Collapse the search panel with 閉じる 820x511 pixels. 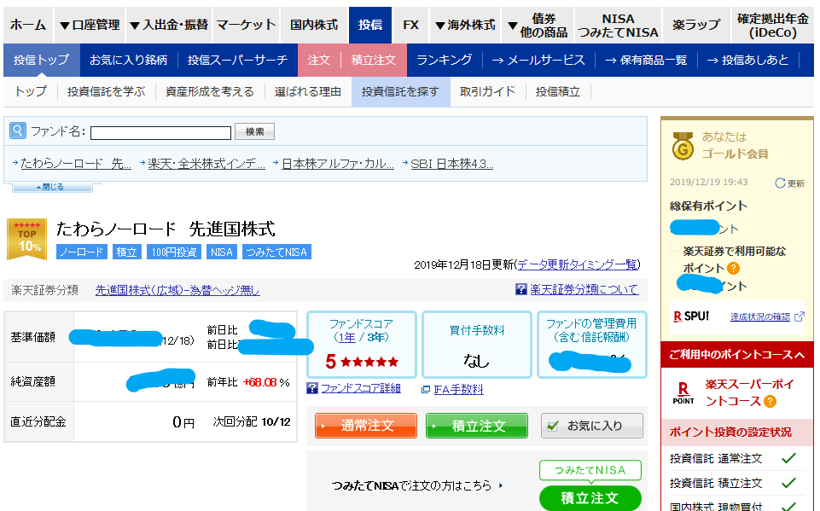[52, 187]
